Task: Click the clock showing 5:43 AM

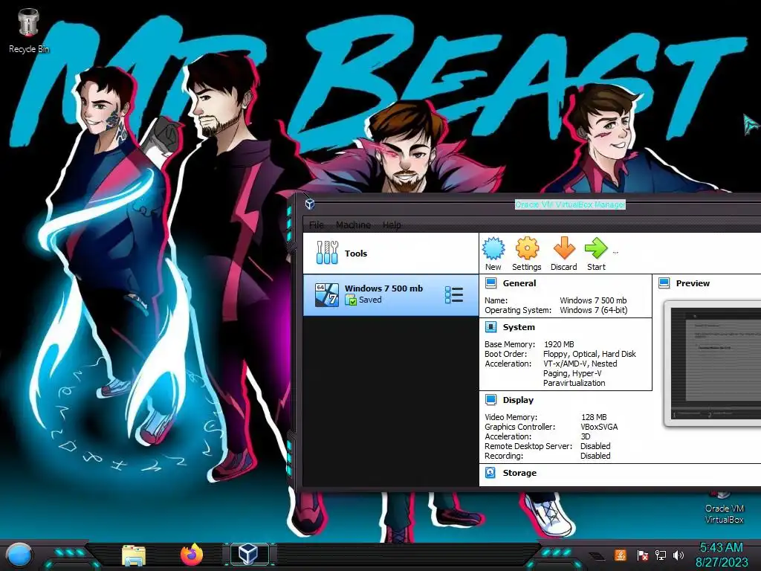Action: click(721, 548)
